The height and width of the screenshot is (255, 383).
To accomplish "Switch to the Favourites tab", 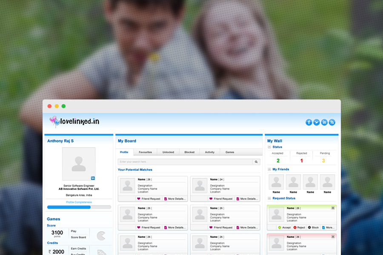I will coord(146,152).
